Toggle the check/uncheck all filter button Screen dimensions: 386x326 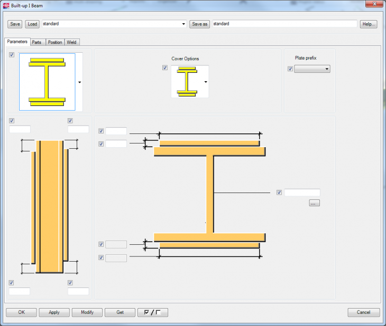pyautogui.click(x=152, y=312)
